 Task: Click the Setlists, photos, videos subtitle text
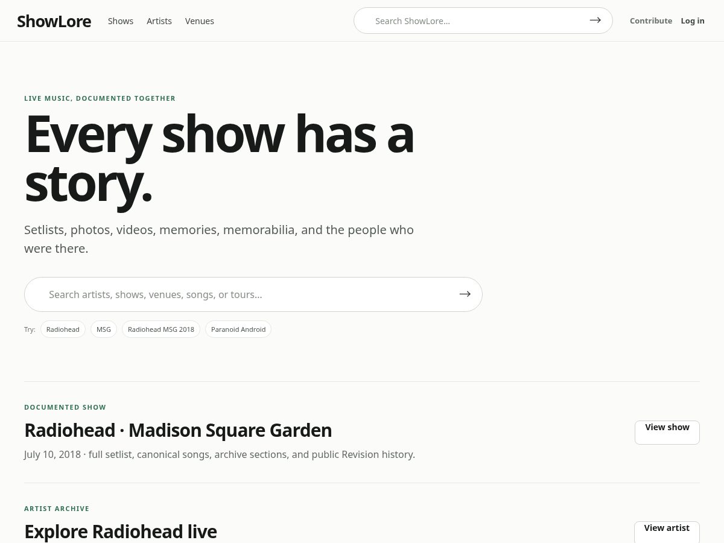tap(219, 239)
